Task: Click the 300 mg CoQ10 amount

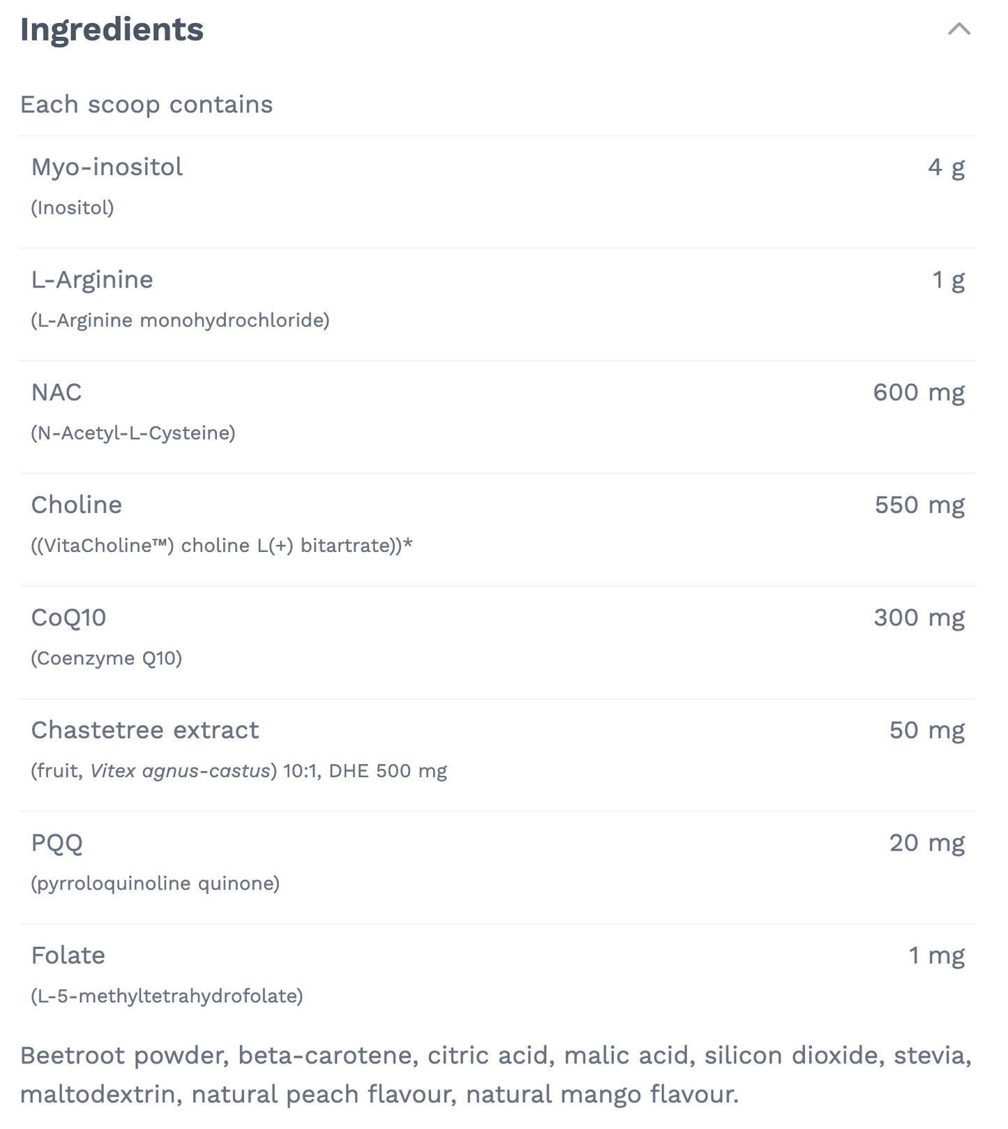Action: [x=918, y=617]
